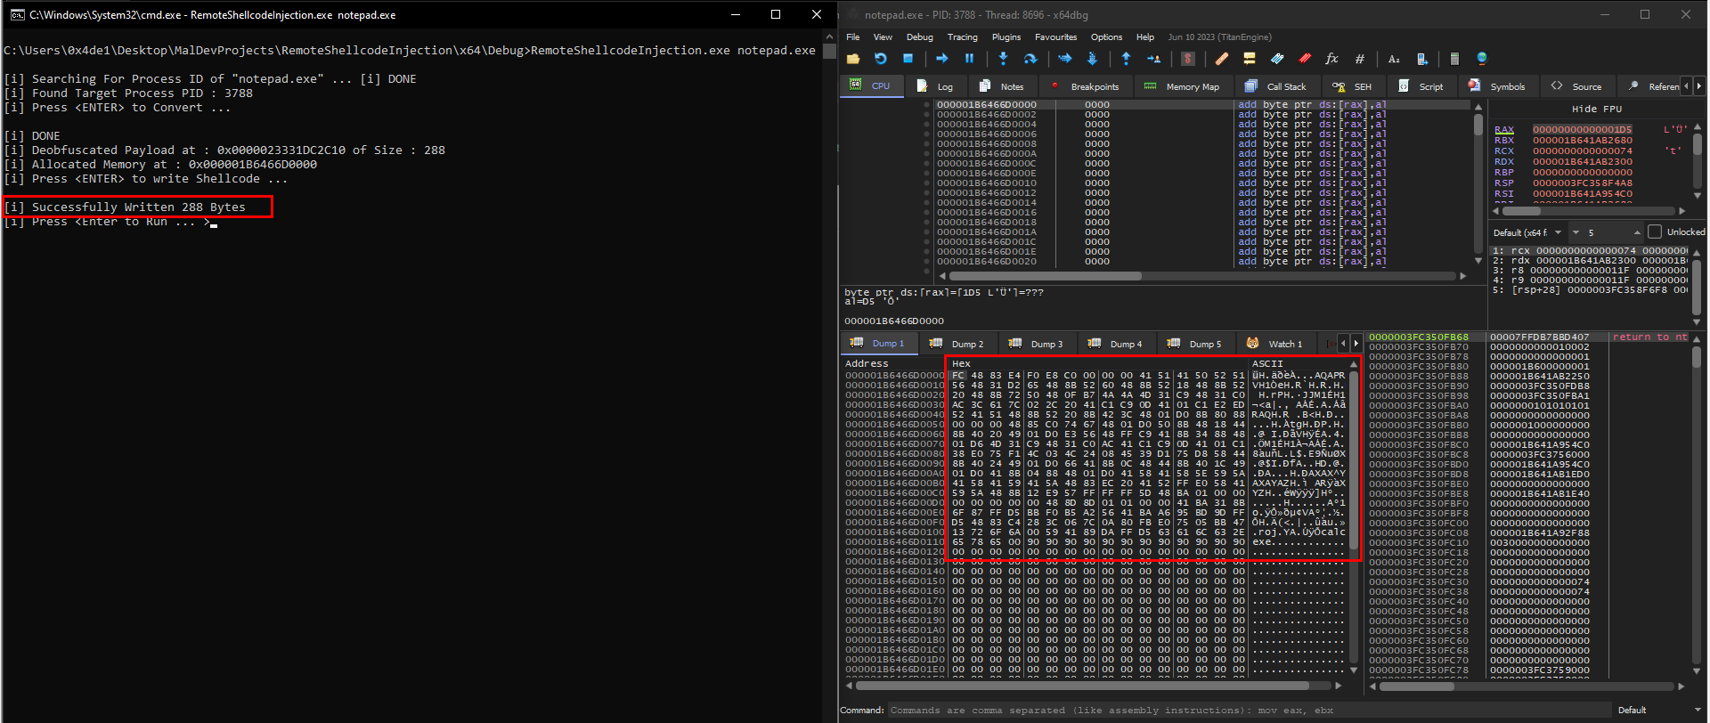The height and width of the screenshot is (723, 1710).
Task: Open the Labels icon in toolbar
Action: (1277, 59)
